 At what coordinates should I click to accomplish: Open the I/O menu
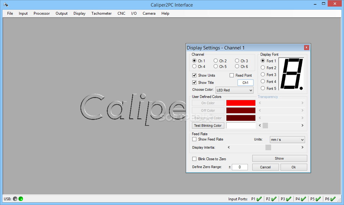pos(134,13)
